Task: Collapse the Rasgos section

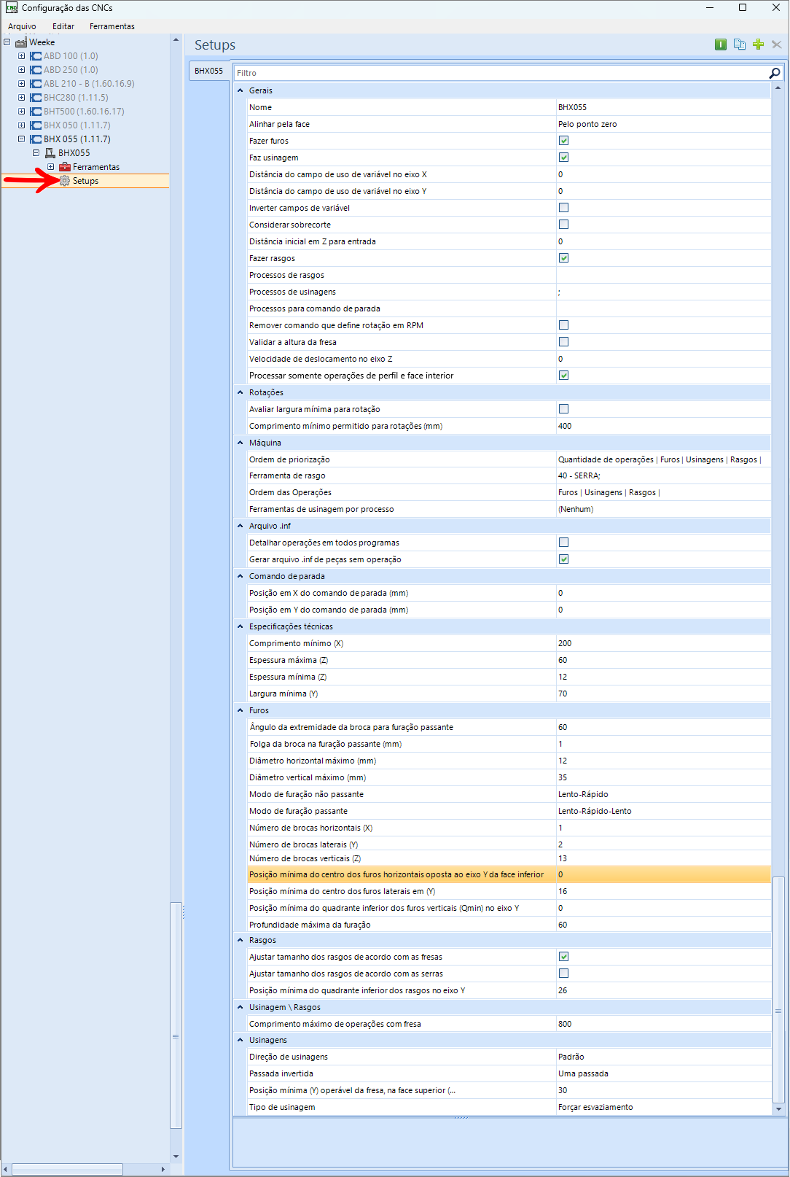Action: coord(240,940)
